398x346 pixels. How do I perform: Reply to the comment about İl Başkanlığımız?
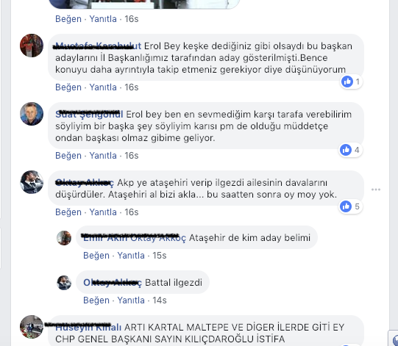point(103,87)
